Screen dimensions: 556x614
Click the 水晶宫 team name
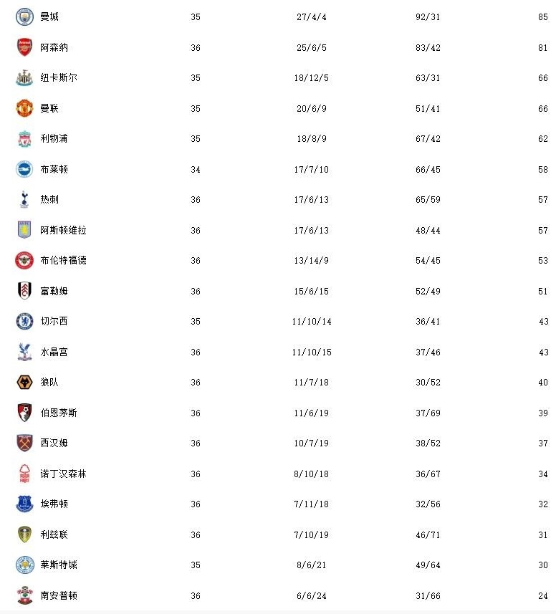tap(54, 352)
